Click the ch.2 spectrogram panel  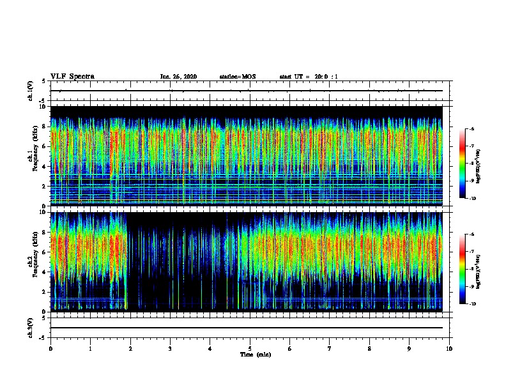point(247,262)
